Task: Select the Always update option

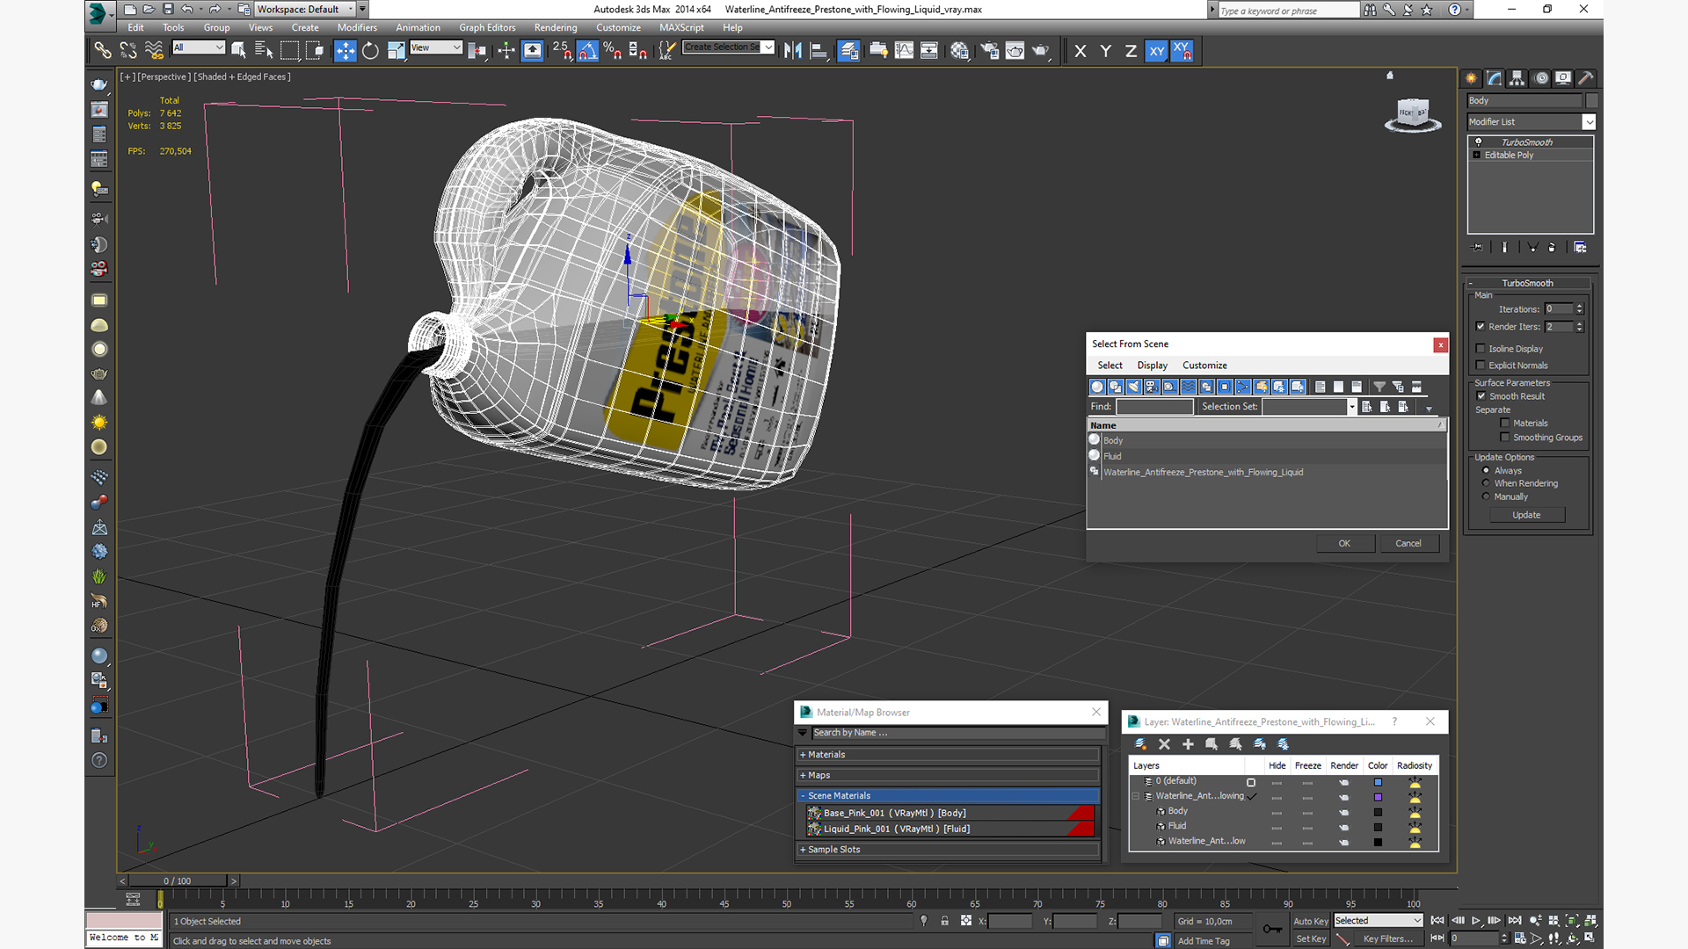Action: click(x=1486, y=470)
